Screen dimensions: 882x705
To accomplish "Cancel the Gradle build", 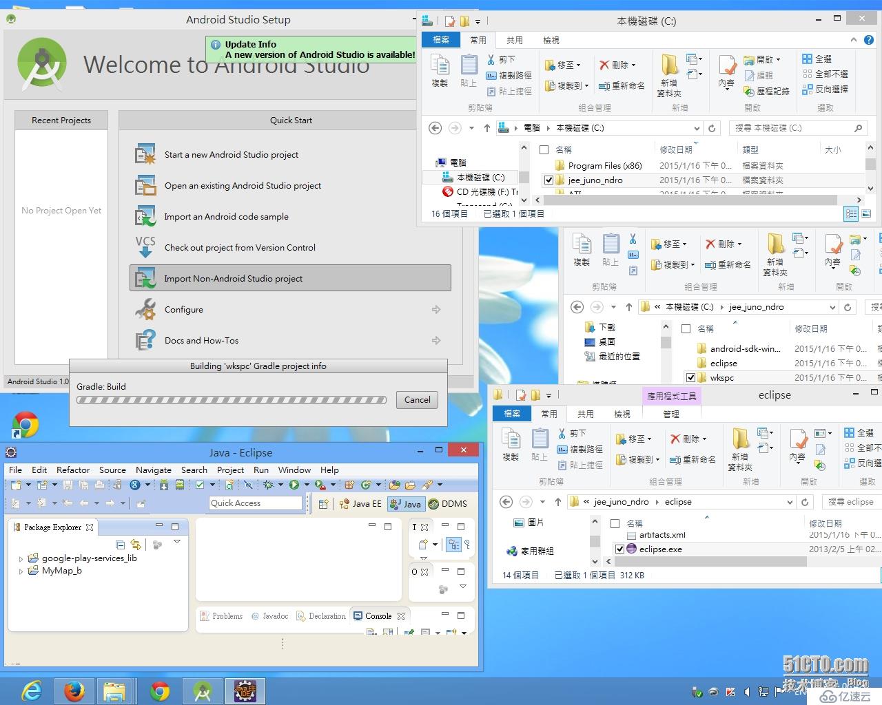I will click(417, 400).
